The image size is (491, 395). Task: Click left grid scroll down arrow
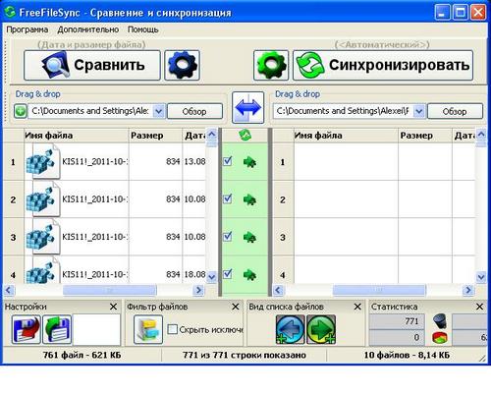pos(212,277)
